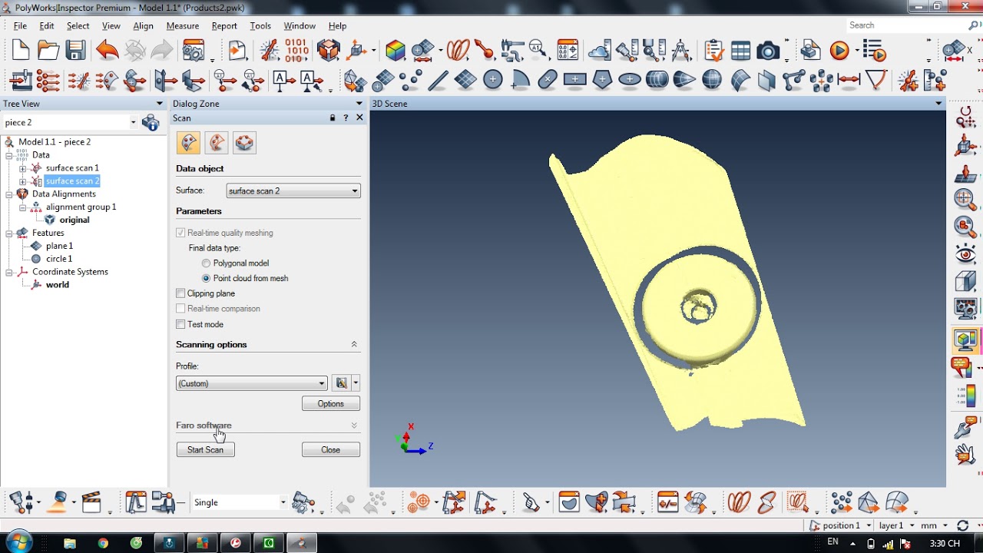
Task: Click the Start Scan button
Action: tap(205, 449)
